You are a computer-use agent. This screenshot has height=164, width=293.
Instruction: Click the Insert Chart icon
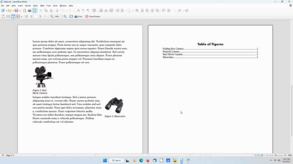pos(106,10)
